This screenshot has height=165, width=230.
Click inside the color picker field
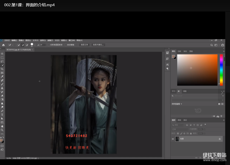[197, 70]
